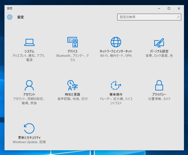Open the 時刻と言語 clock and letter icon
This screenshot has width=188, height=155.
[73, 85]
